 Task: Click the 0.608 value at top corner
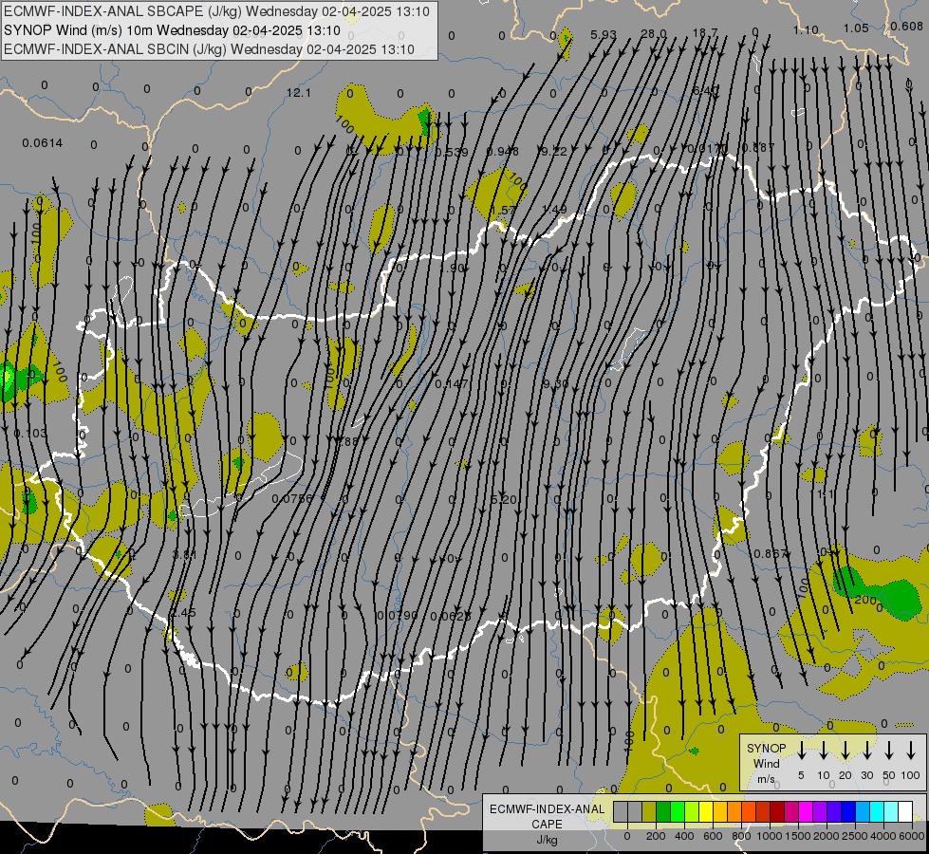(x=906, y=26)
